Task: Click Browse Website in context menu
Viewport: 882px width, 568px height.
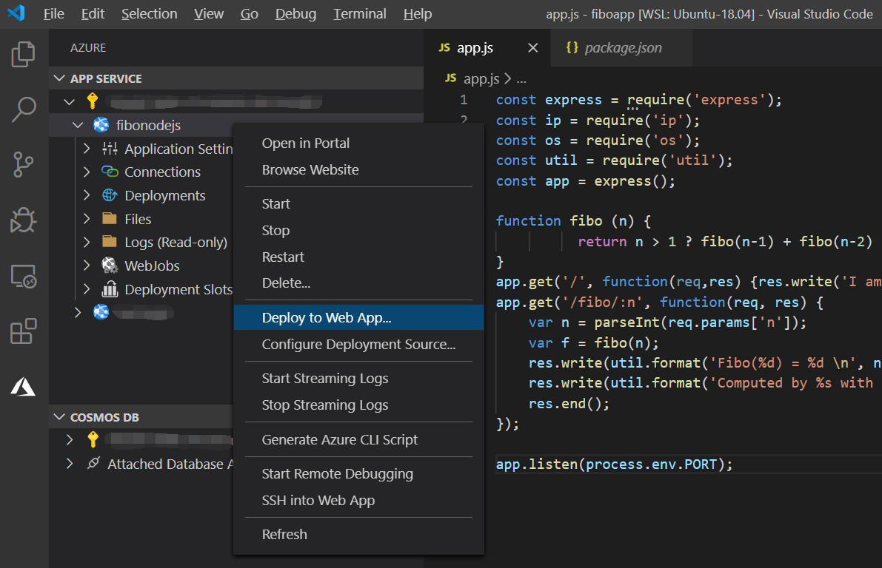Action: click(310, 170)
